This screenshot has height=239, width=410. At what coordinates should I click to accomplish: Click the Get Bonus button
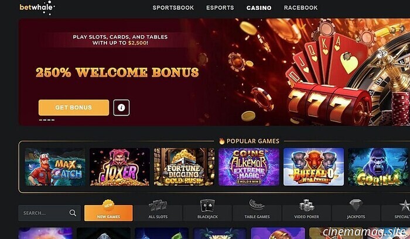click(74, 108)
